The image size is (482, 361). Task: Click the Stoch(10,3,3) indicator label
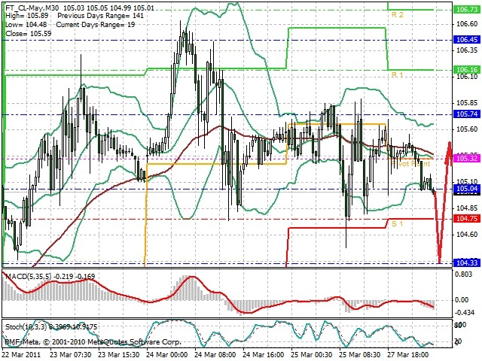26,327
